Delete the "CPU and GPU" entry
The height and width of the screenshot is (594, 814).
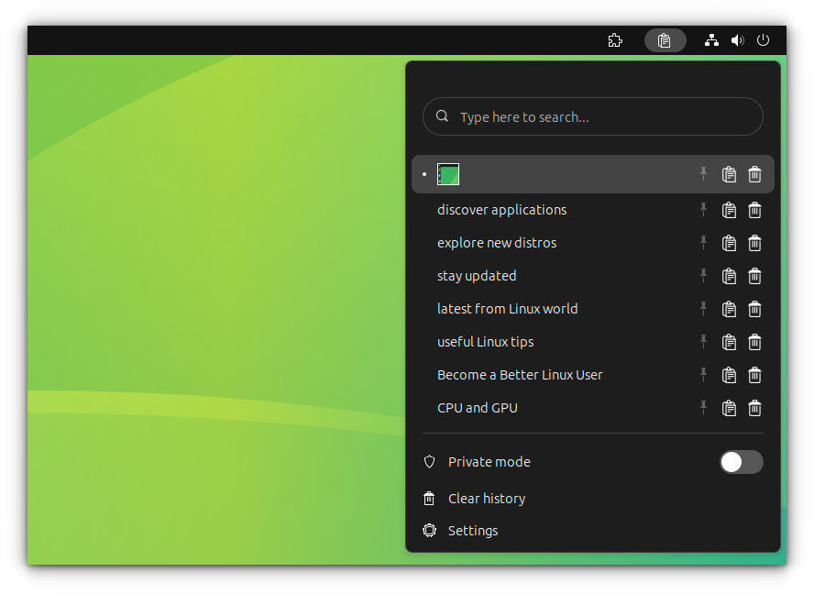(x=754, y=408)
